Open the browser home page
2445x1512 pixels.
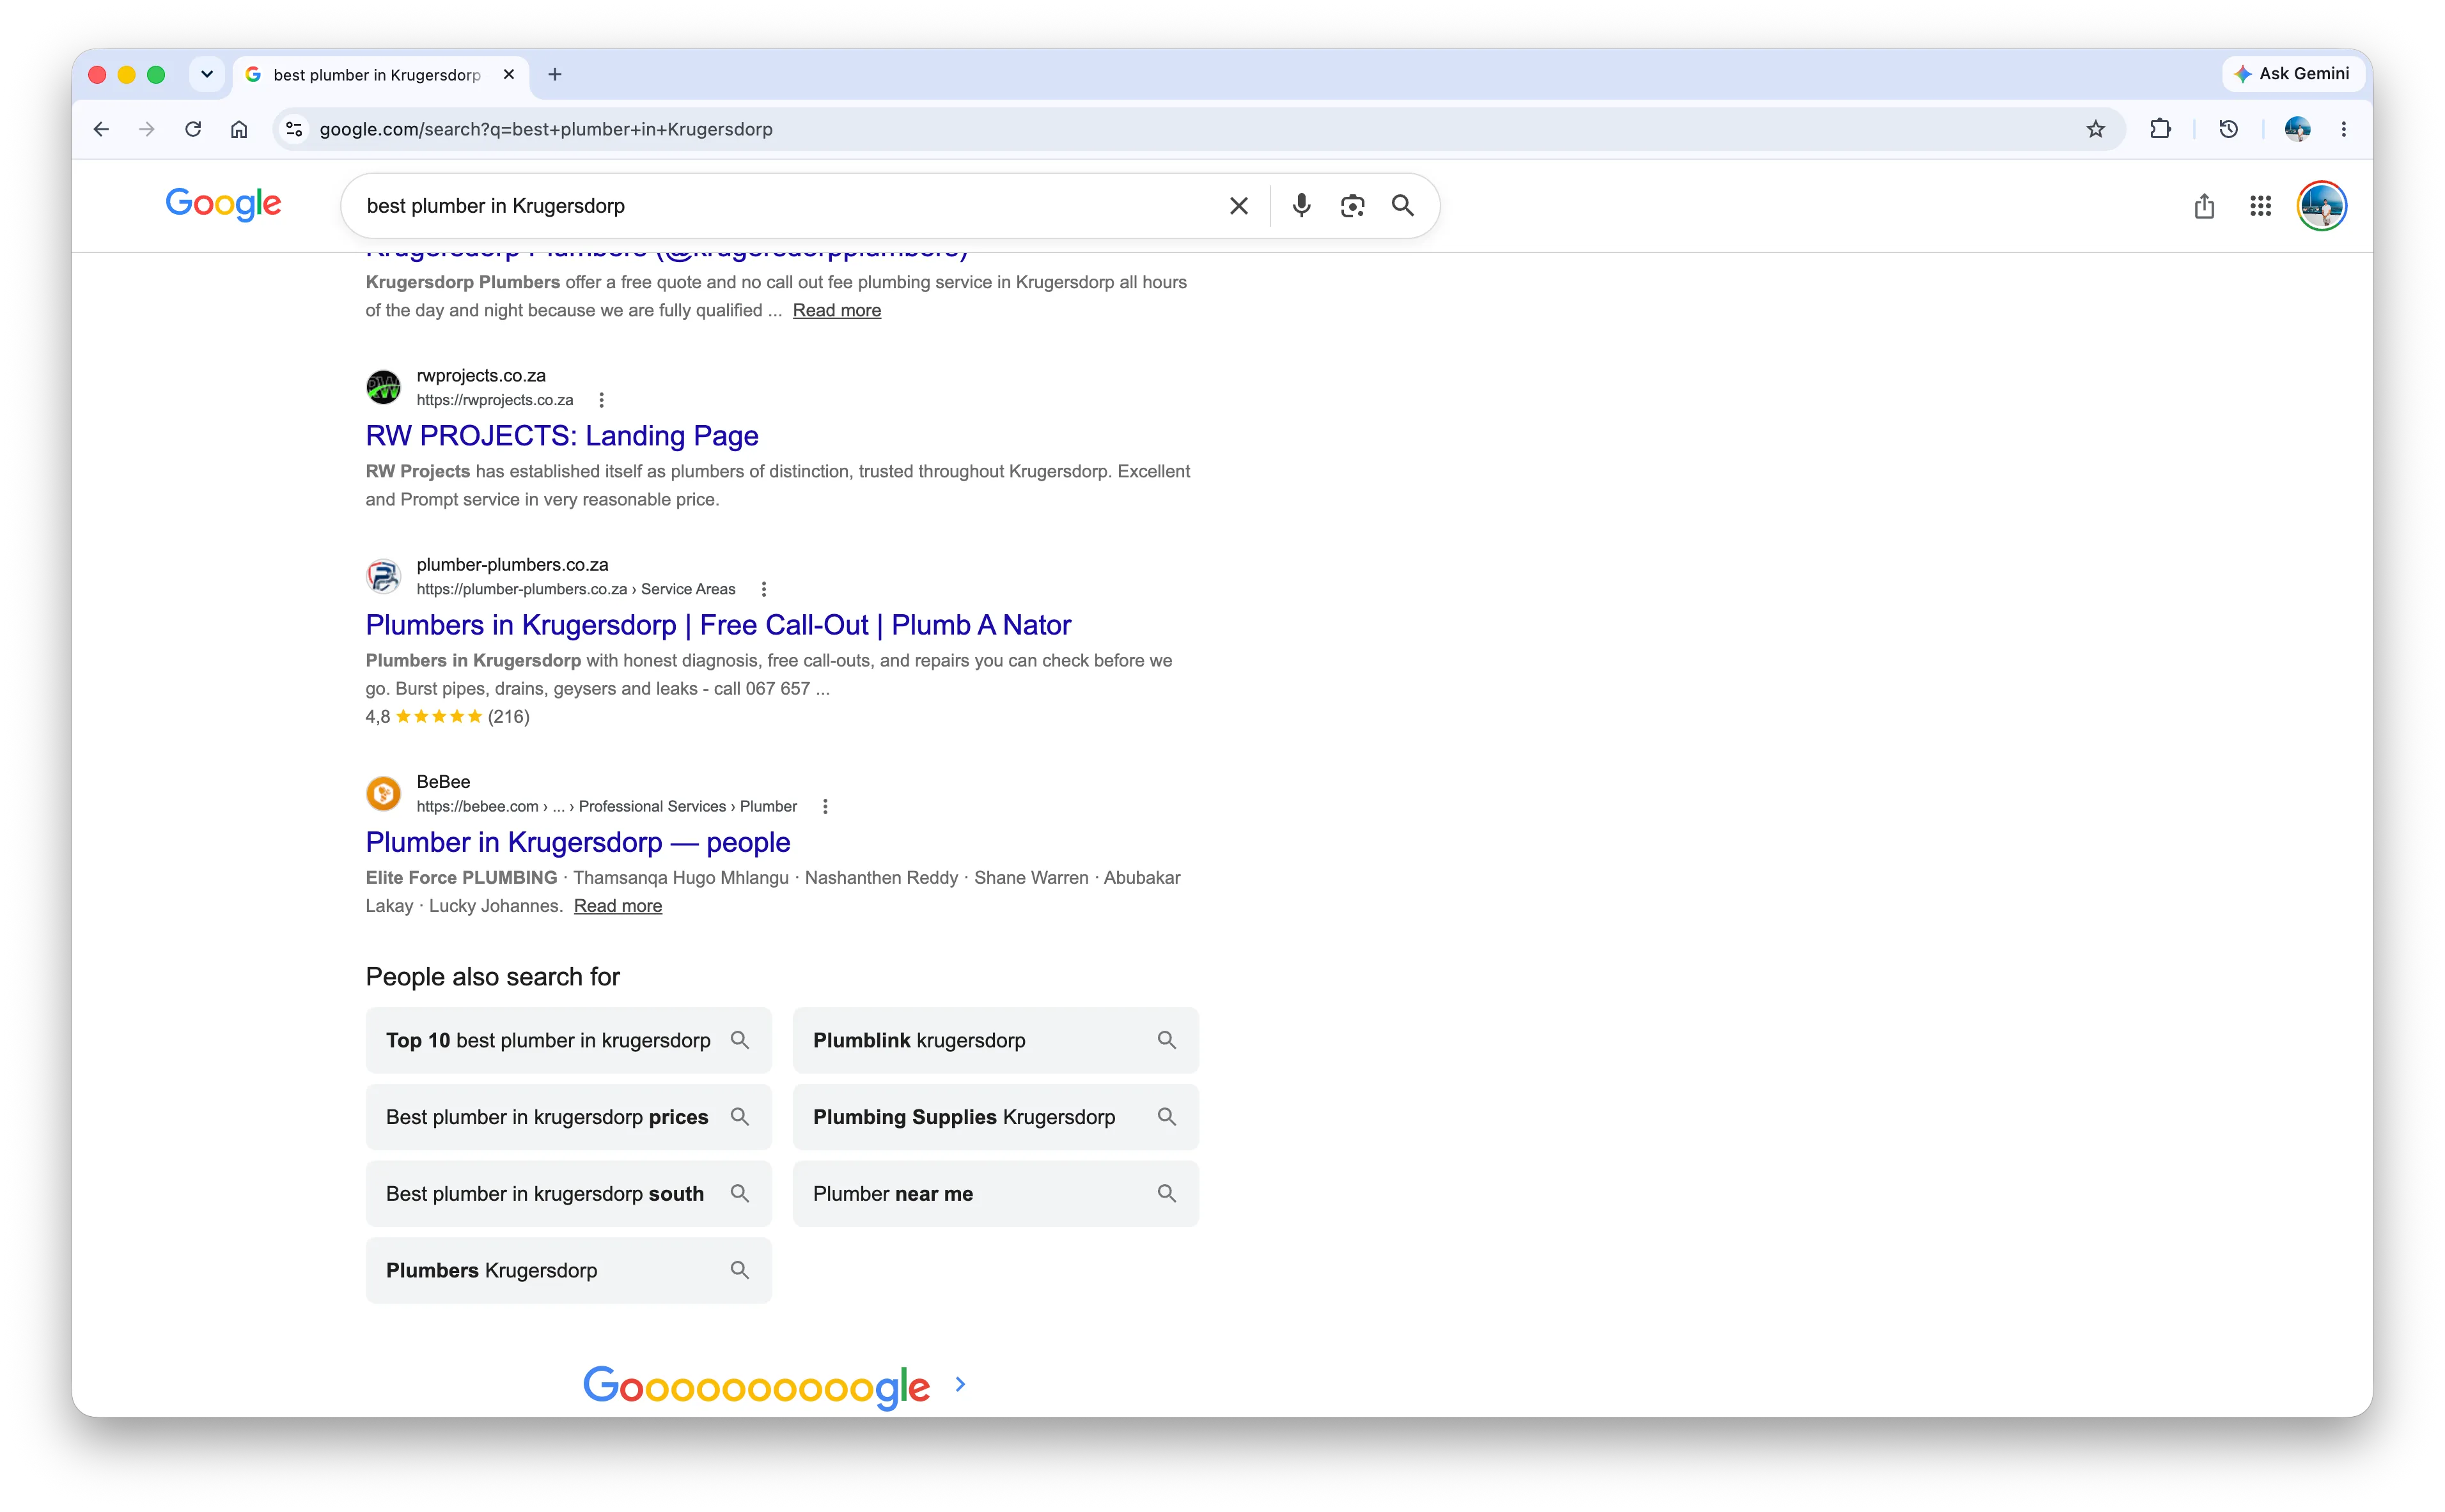tap(239, 129)
